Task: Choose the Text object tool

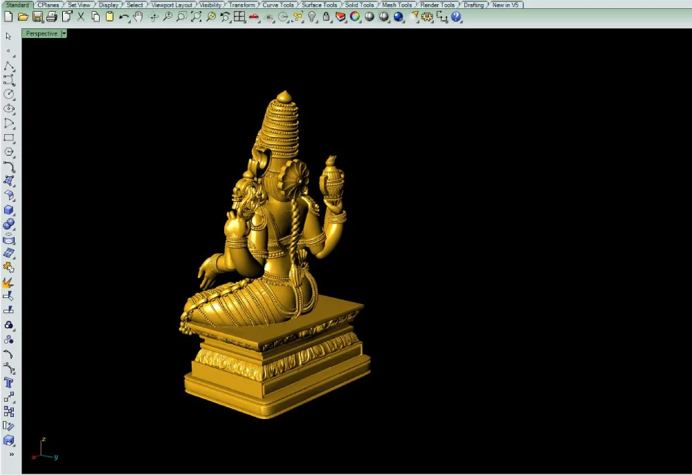Action: tap(8, 382)
